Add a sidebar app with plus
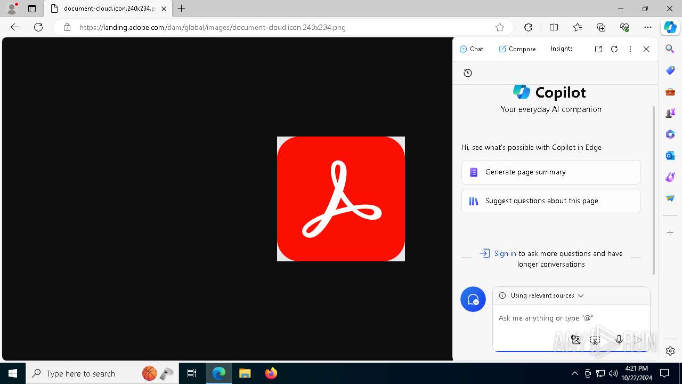The width and height of the screenshot is (682, 384). pos(670,233)
